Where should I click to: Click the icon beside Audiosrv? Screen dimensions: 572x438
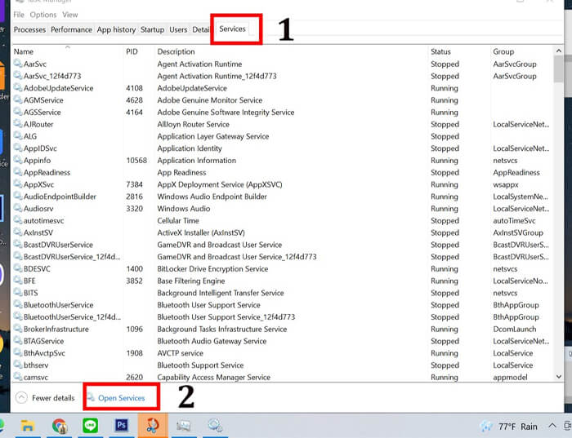pos(17,208)
